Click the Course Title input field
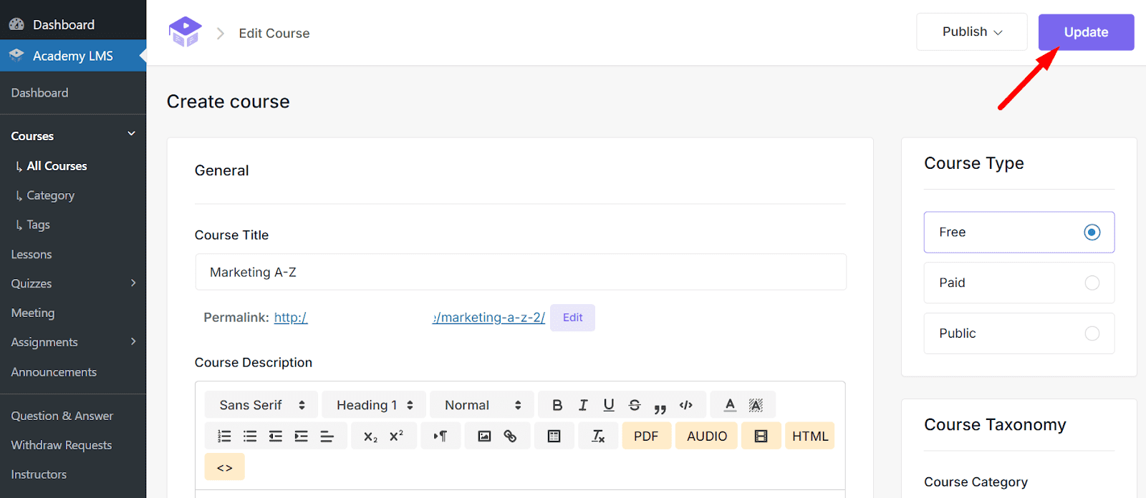The width and height of the screenshot is (1146, 498). [520, 273]
